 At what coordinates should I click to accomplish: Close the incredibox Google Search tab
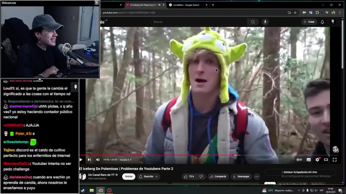coord(207,5)
